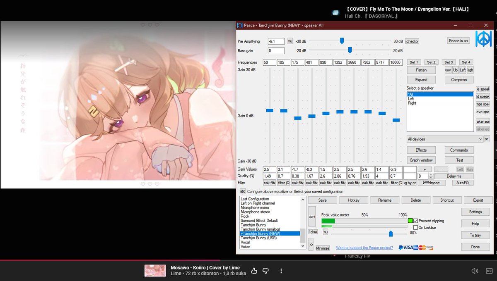Click the 10000 Hz gain slider handle

pyautogui.click(x=396, y=120)
